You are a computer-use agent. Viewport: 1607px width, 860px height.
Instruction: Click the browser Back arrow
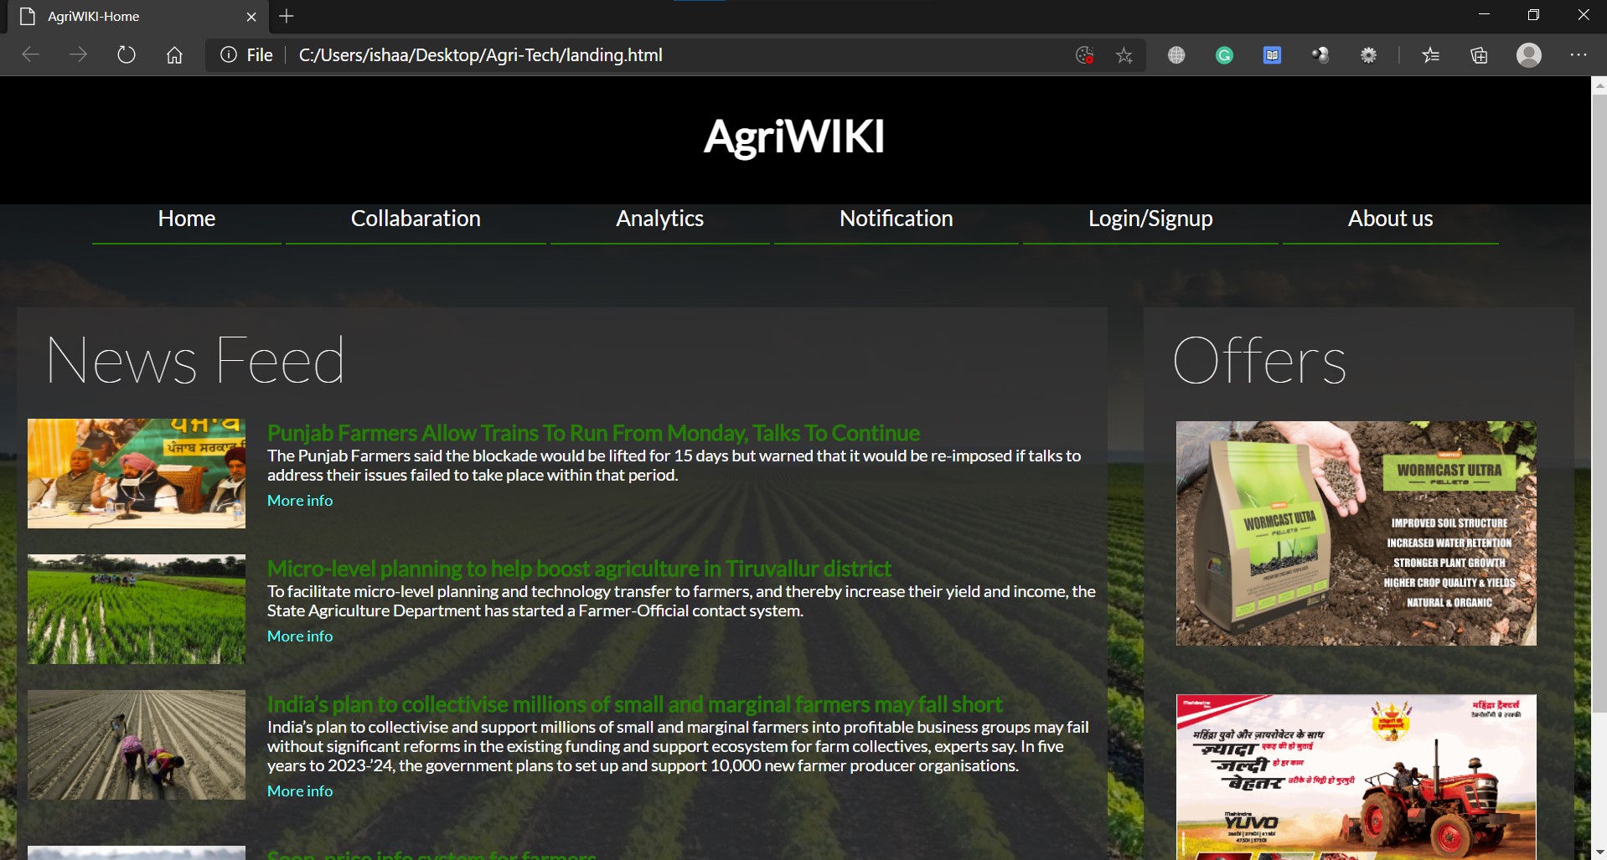[31, 55]
